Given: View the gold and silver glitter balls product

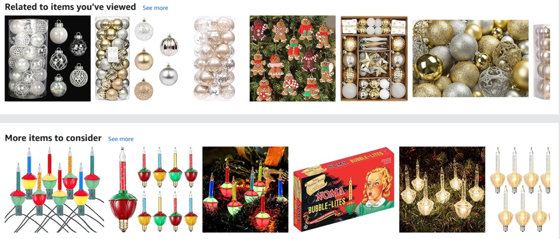Looking at the screenshot, I should point(470,58).
